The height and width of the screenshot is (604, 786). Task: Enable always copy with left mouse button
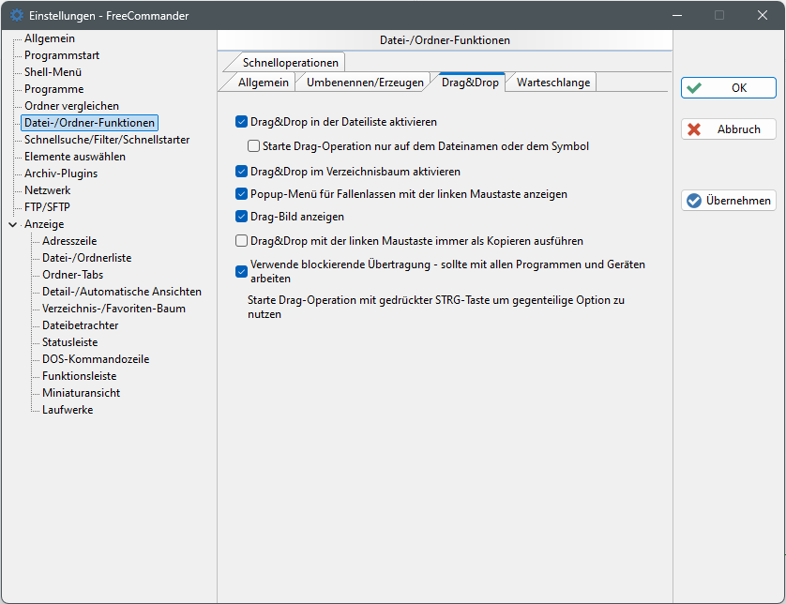(x=241, y=241)
